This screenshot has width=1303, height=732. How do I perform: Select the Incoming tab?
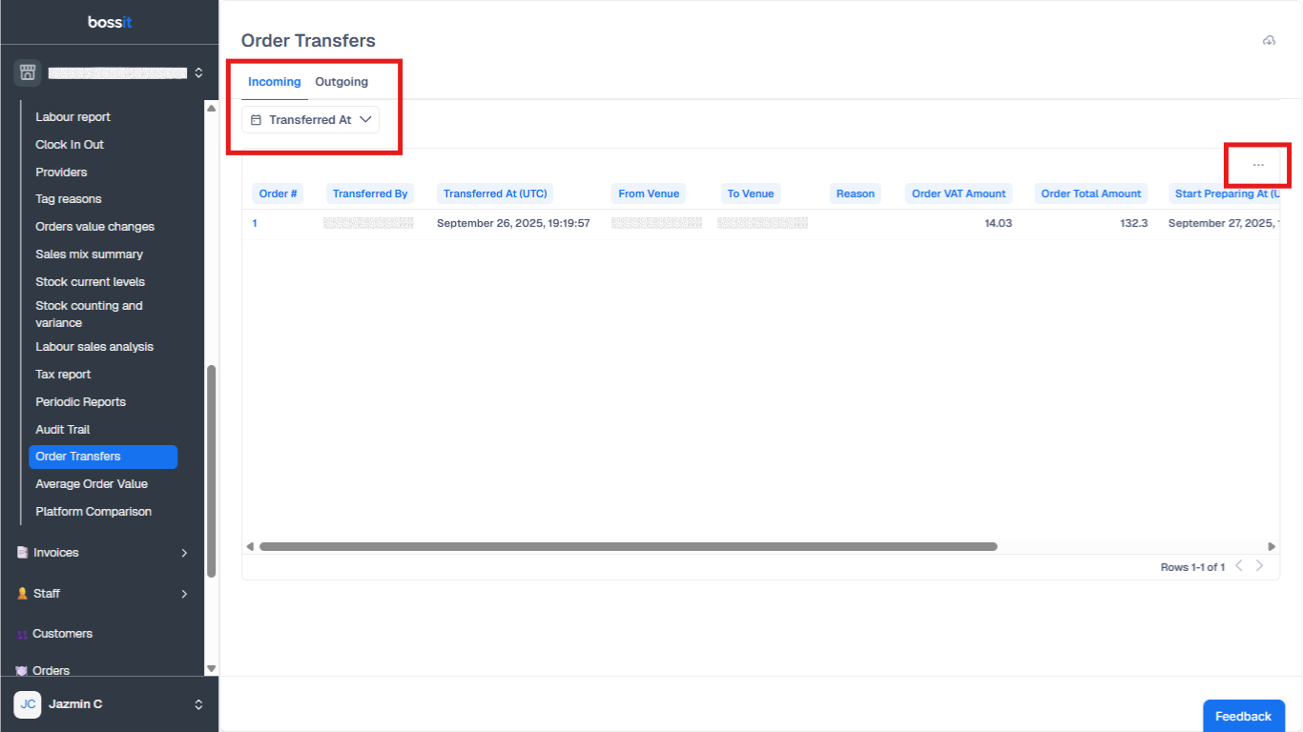[274, 82]
